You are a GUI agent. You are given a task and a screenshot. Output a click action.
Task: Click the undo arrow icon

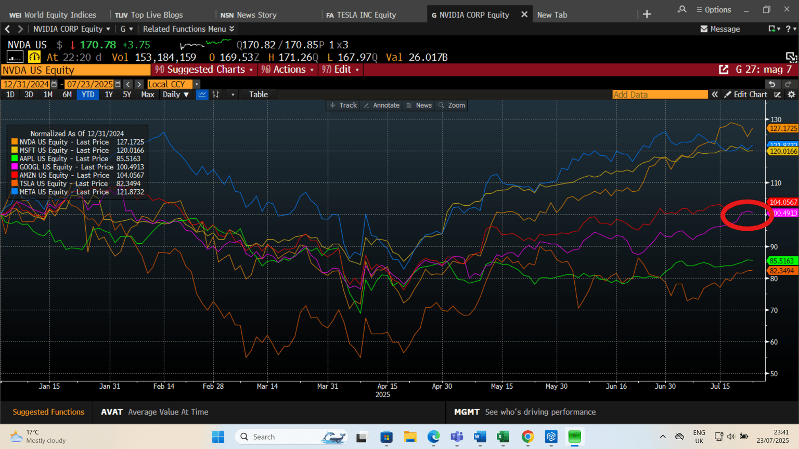click(772, 84)
